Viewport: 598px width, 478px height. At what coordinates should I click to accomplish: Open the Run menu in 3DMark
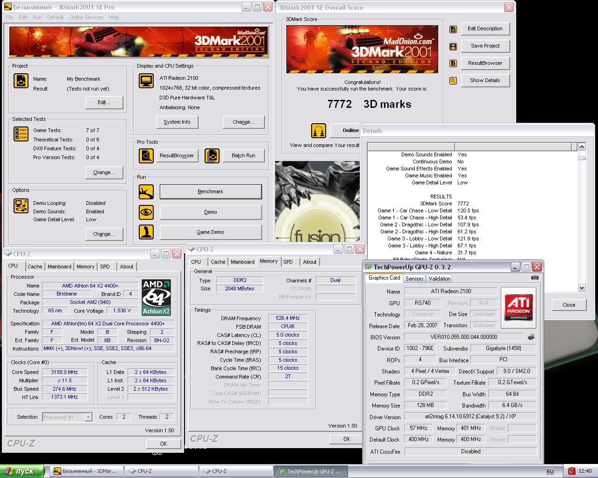(37, 17)
